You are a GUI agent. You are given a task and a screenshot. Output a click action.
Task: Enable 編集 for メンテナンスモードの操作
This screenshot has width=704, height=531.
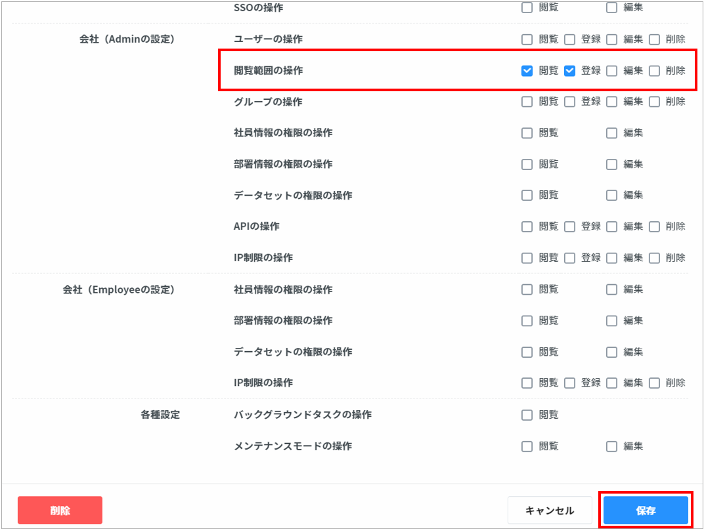(612, 446)
